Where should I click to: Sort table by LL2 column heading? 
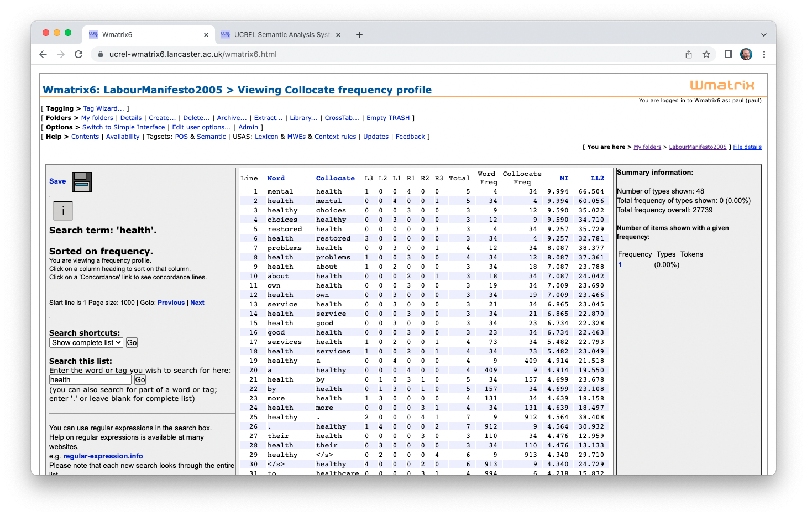[597, 178]
